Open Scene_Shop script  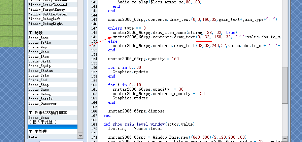(53, 85)
